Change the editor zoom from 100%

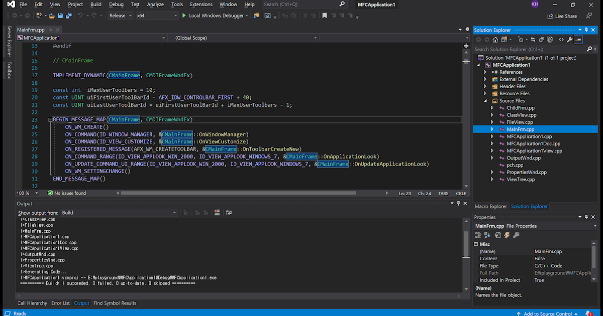tap(26, 193)
